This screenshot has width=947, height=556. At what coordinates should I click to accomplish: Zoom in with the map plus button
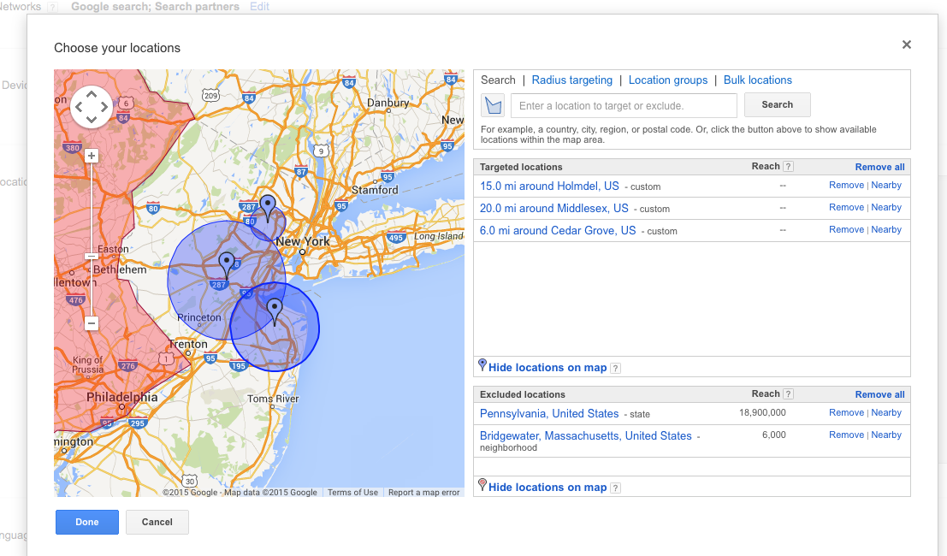[x=92, y=156]
